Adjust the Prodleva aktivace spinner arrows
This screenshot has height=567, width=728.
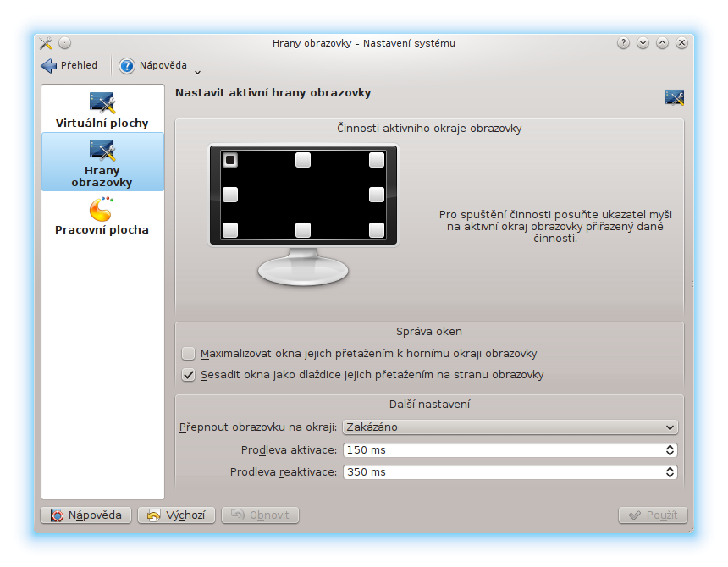coord(670,450)
